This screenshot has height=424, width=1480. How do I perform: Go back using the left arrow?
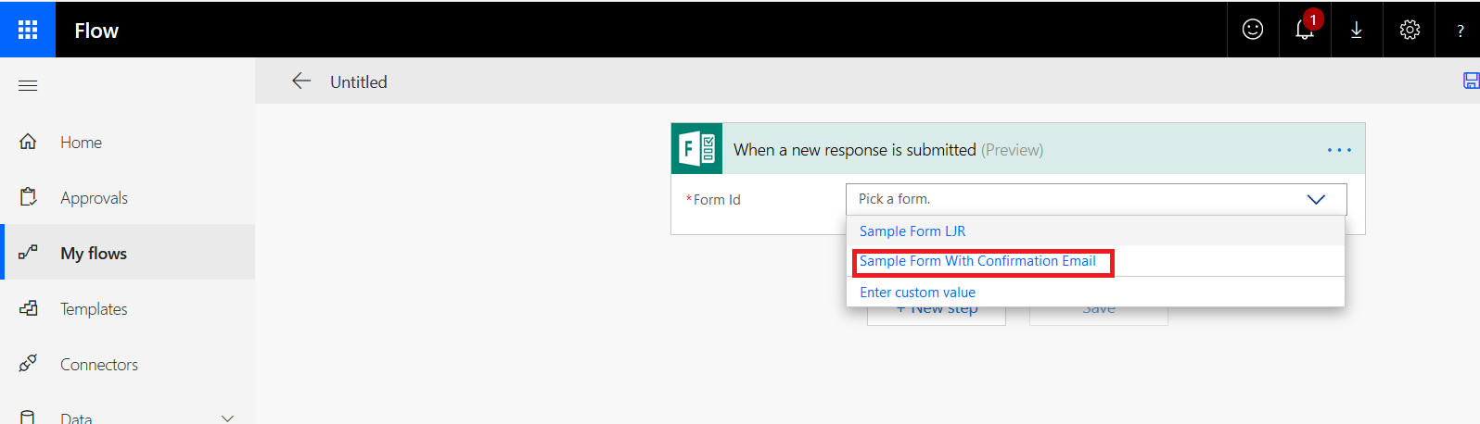tap(300, 81)
